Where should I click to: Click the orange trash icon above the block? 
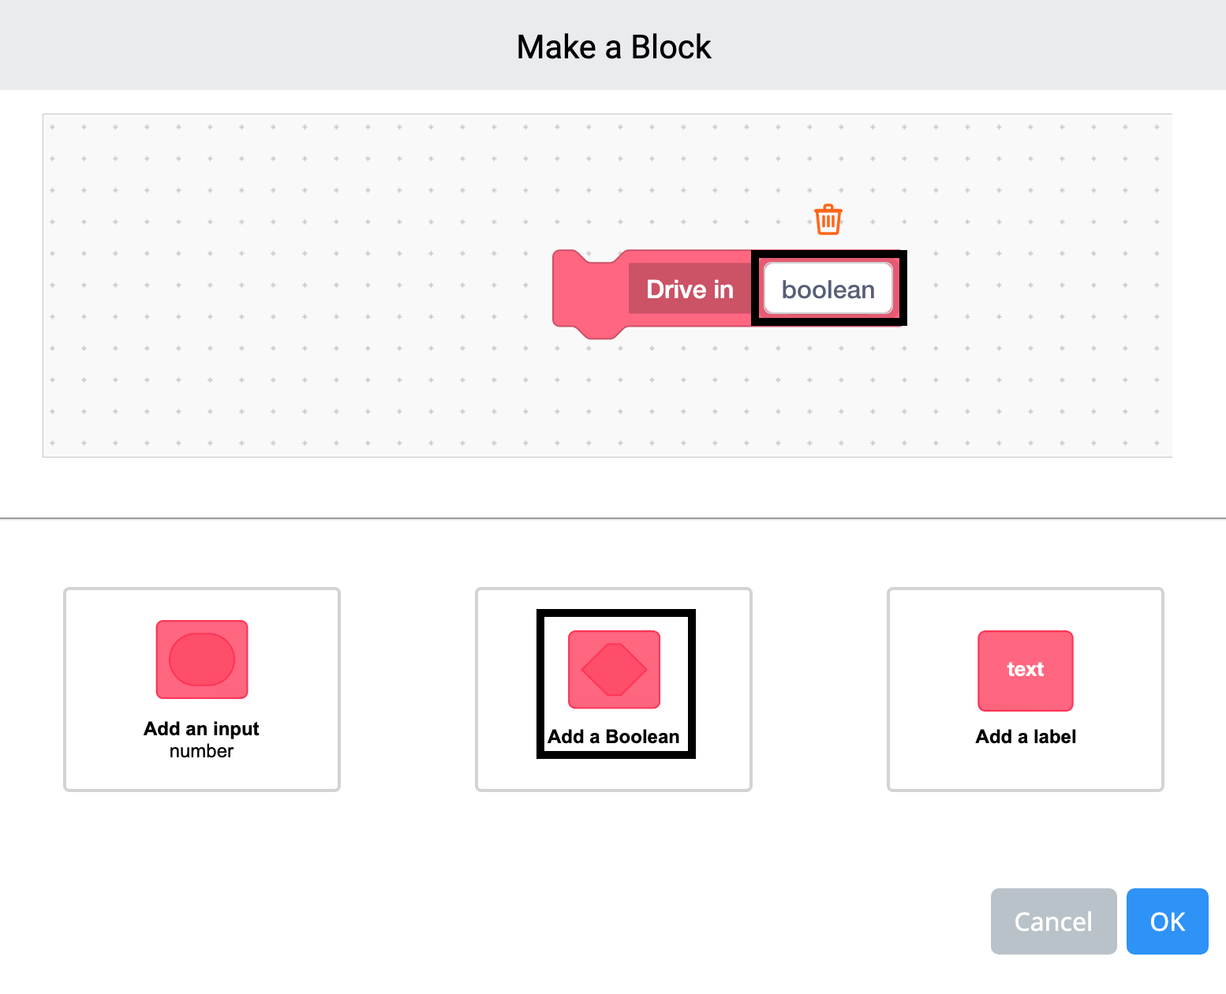pos(828,219)
